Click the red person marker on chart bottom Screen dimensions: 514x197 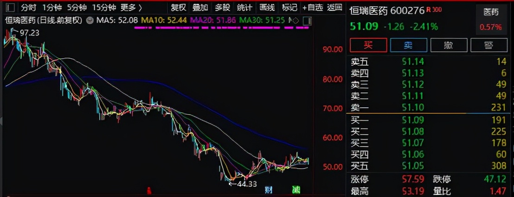(149, 190)
